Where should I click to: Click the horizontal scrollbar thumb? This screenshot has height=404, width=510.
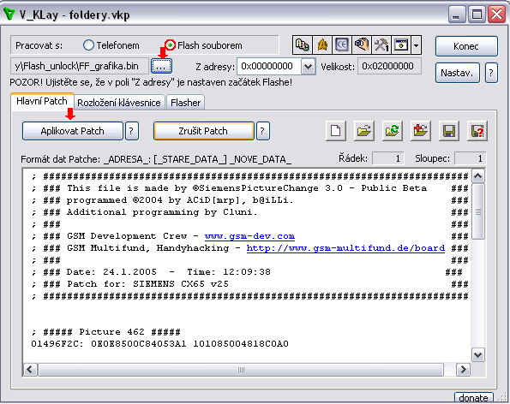[241, 370]
